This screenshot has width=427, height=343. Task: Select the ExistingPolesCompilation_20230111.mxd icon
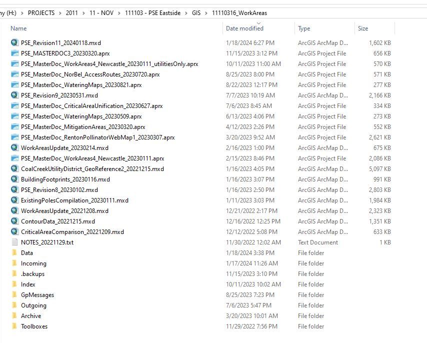[x=14, y=200]
